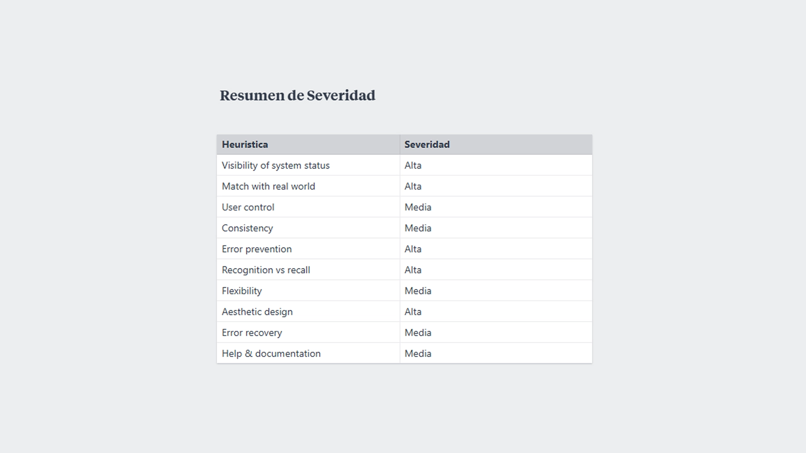Select the 'Media' severity beside User control
The width and height of the screenshot is (806, 453).
tap(418, 208)
